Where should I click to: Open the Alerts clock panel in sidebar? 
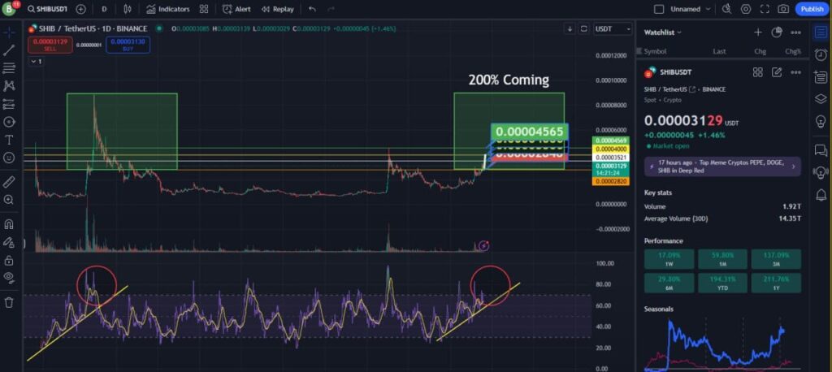point(821,54)
